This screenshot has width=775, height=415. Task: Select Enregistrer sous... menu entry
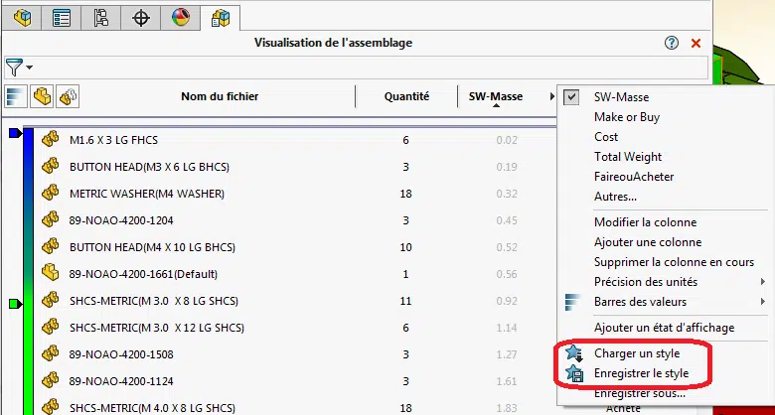(640, 394)
